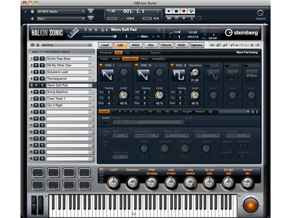291x218 pixels.
Task: Open the Trigger Mode dropdown
Action: [x=146, y=136]
